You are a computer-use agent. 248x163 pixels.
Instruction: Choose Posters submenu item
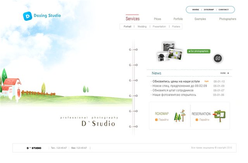tap(176, 27)
